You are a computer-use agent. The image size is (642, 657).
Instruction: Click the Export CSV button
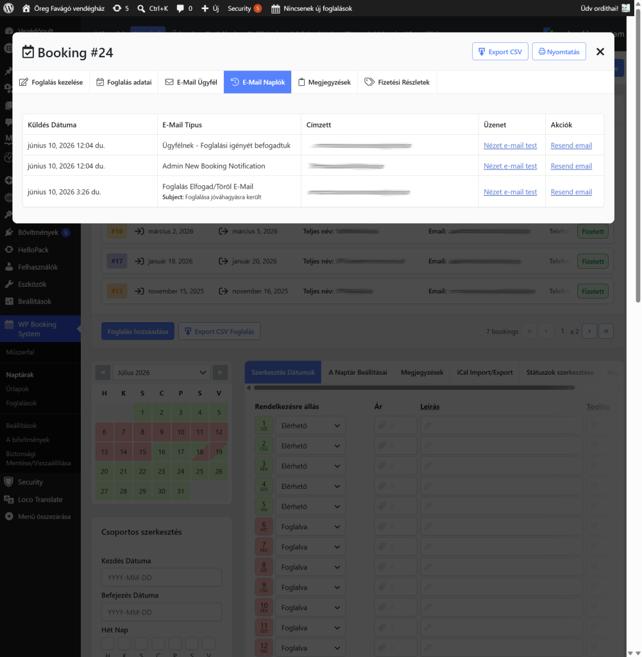click(x=500, y=51)
